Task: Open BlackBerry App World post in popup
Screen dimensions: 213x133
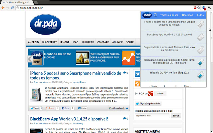Action: coord(169,35)
